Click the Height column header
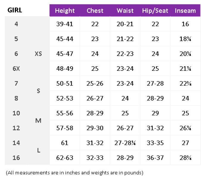The image size is (201, 177). click(65, 11)
